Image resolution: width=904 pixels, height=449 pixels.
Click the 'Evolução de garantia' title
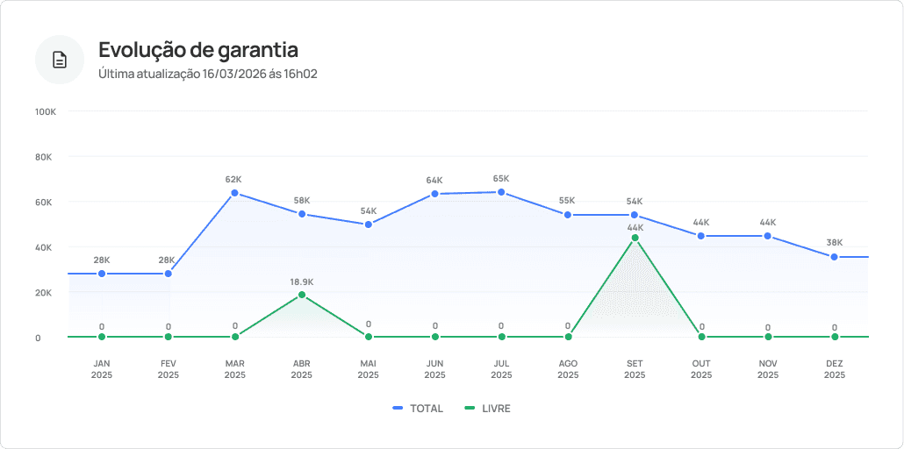tap(198, 50)
